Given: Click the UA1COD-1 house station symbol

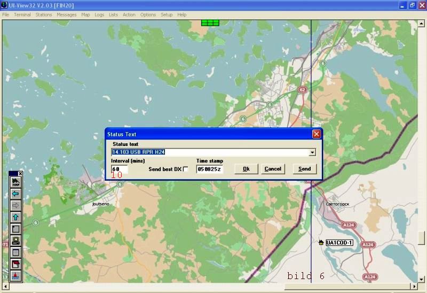Looking at the screenshot, I should coord(321,242).
